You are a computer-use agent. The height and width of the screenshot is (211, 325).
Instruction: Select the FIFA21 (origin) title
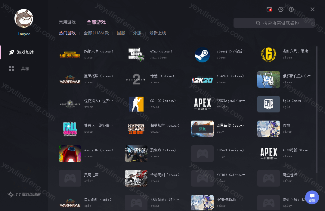[230, 150]
